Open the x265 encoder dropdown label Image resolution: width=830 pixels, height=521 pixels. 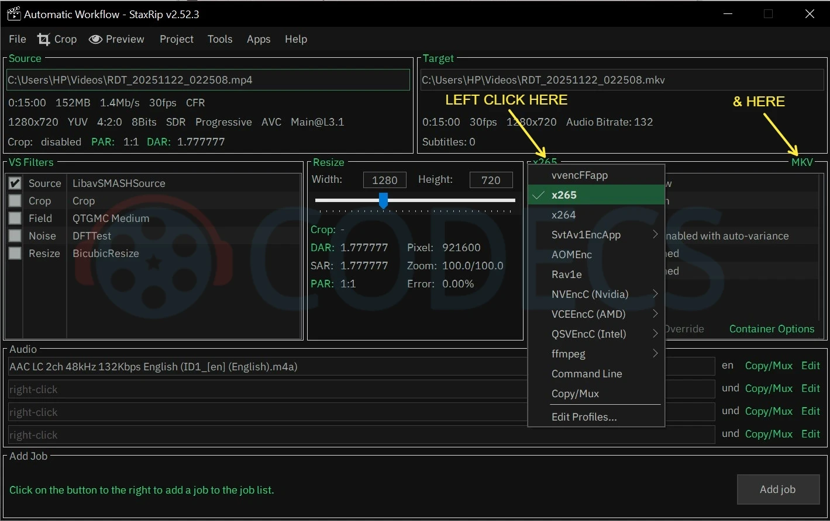[545, 162]
